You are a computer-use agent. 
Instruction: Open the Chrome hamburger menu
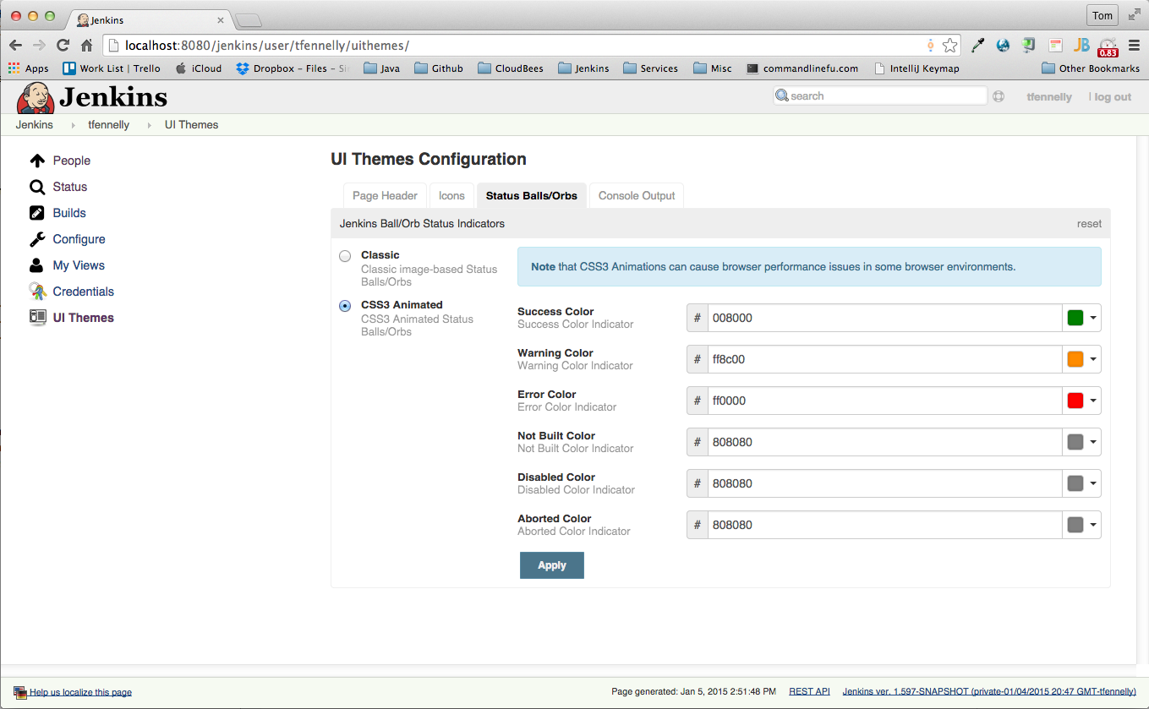pyautogui.click(x=1134, y=46)
